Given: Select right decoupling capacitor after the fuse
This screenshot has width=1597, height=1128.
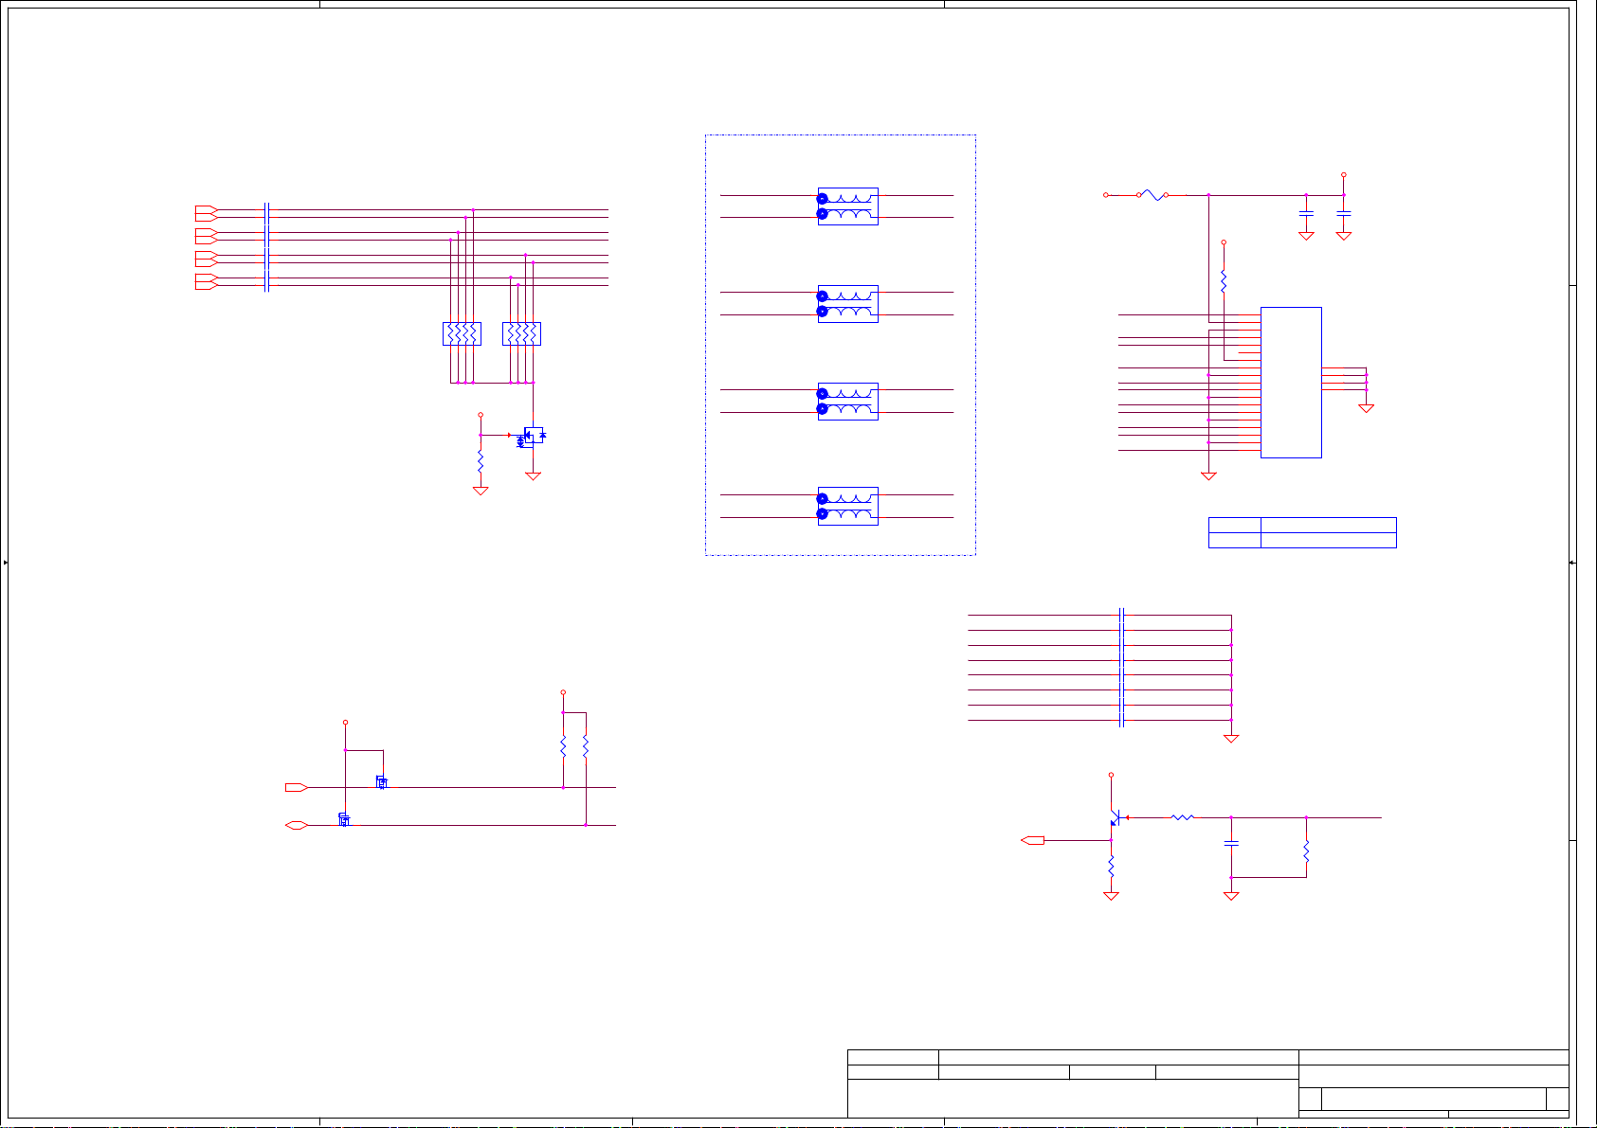Looking at the screenshot, I should pyautogui.click(x=1343, y=214).
